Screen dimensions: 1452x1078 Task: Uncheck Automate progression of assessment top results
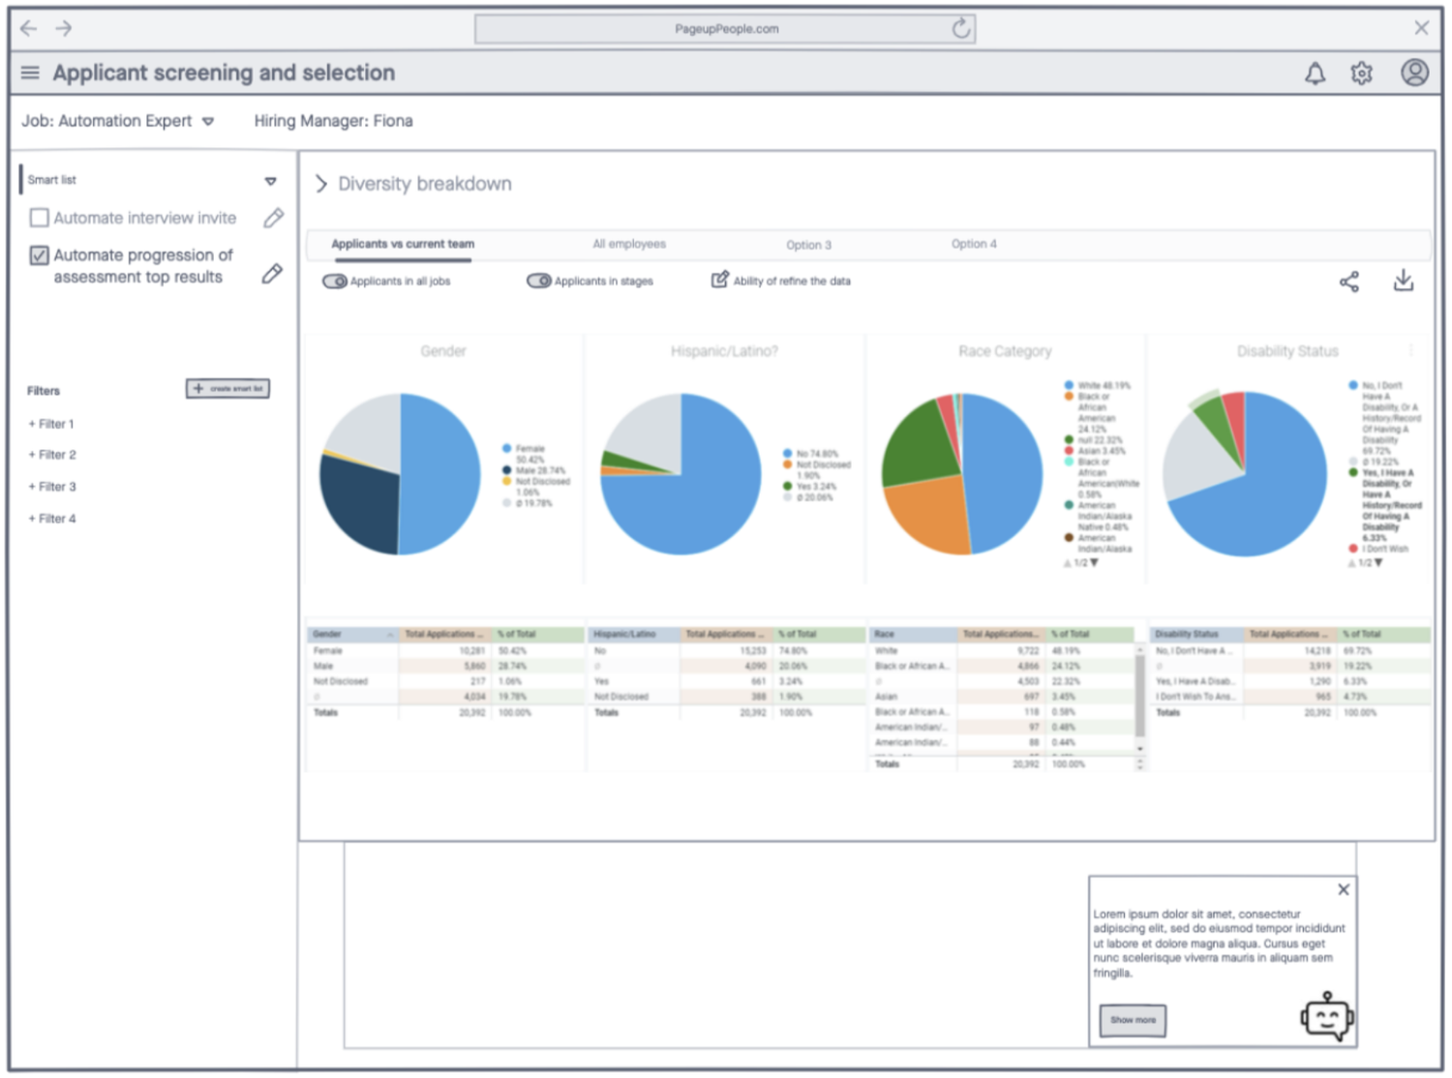coord(40,255)
